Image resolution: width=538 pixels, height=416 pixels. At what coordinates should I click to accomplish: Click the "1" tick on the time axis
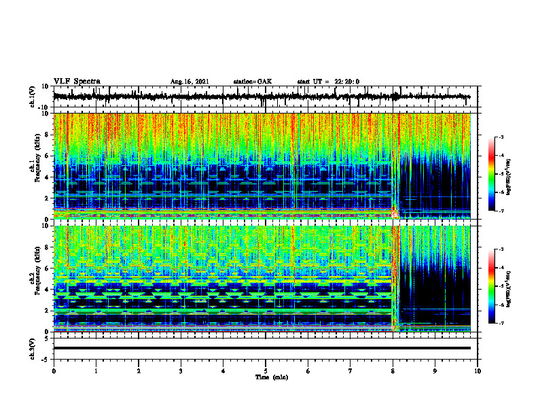pos(96,371)
